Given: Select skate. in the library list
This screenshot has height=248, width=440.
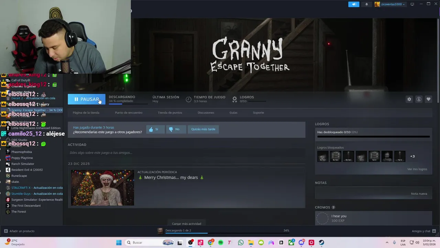Looking at the screenshot, I should (x=15, y=182).
